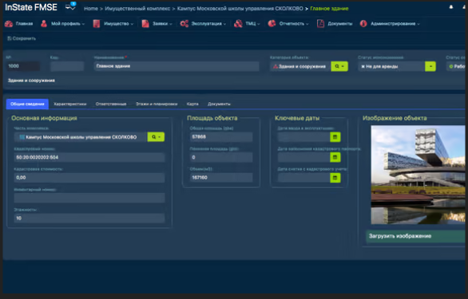Open the messages icon beside the logo
This screenshot has height=299, width=468.
pos(70,6)
